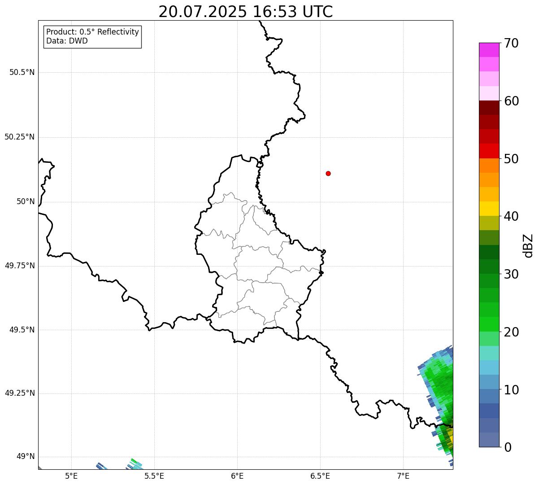Image resolution: width=539 pixels, height=485 pixels.
Task: Click the dark maroon colorbar segment below 60
Action: click(489, 108)
